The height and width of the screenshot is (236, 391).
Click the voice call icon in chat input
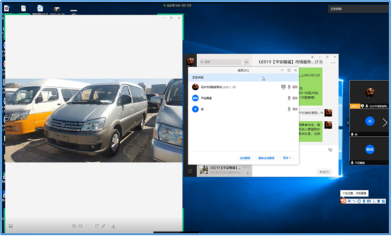331,150
